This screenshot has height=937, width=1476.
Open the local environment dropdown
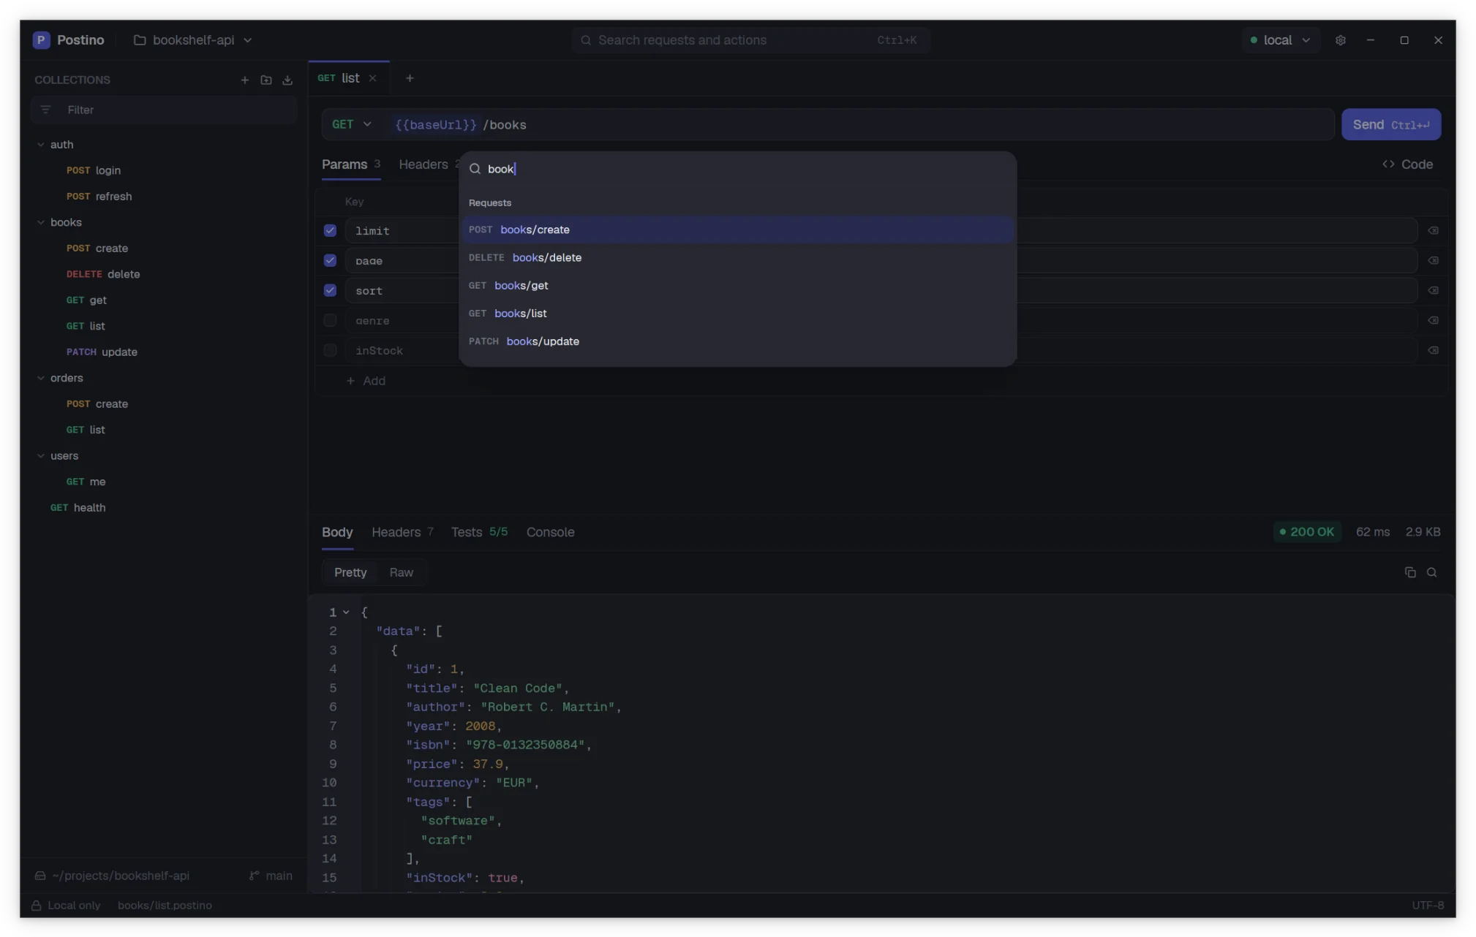coord(1280,40)
